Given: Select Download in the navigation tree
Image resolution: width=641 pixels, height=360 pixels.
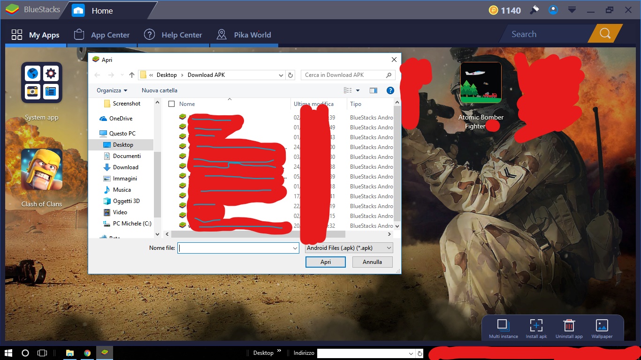Looking at the screenshot, I should [x=125, y=167].
